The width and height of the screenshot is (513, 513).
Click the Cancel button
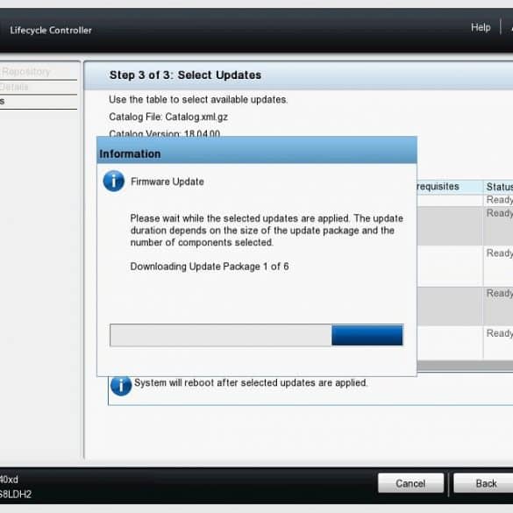(x=410, y=483)
